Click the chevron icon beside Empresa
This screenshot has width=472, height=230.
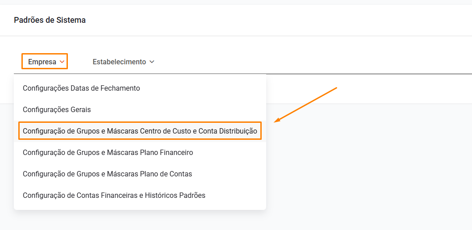[x=62, y=62]
